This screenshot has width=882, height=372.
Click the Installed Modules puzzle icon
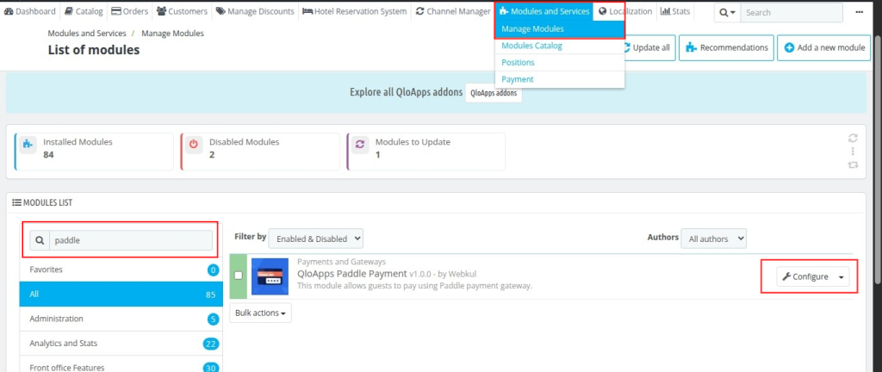[27, 144]
